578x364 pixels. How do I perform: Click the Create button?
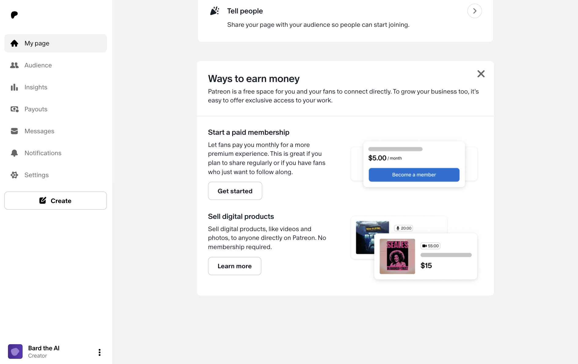coord(56,201)
